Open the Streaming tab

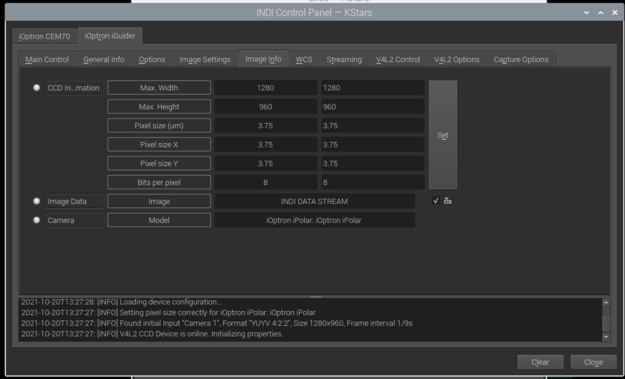(344, 59)
